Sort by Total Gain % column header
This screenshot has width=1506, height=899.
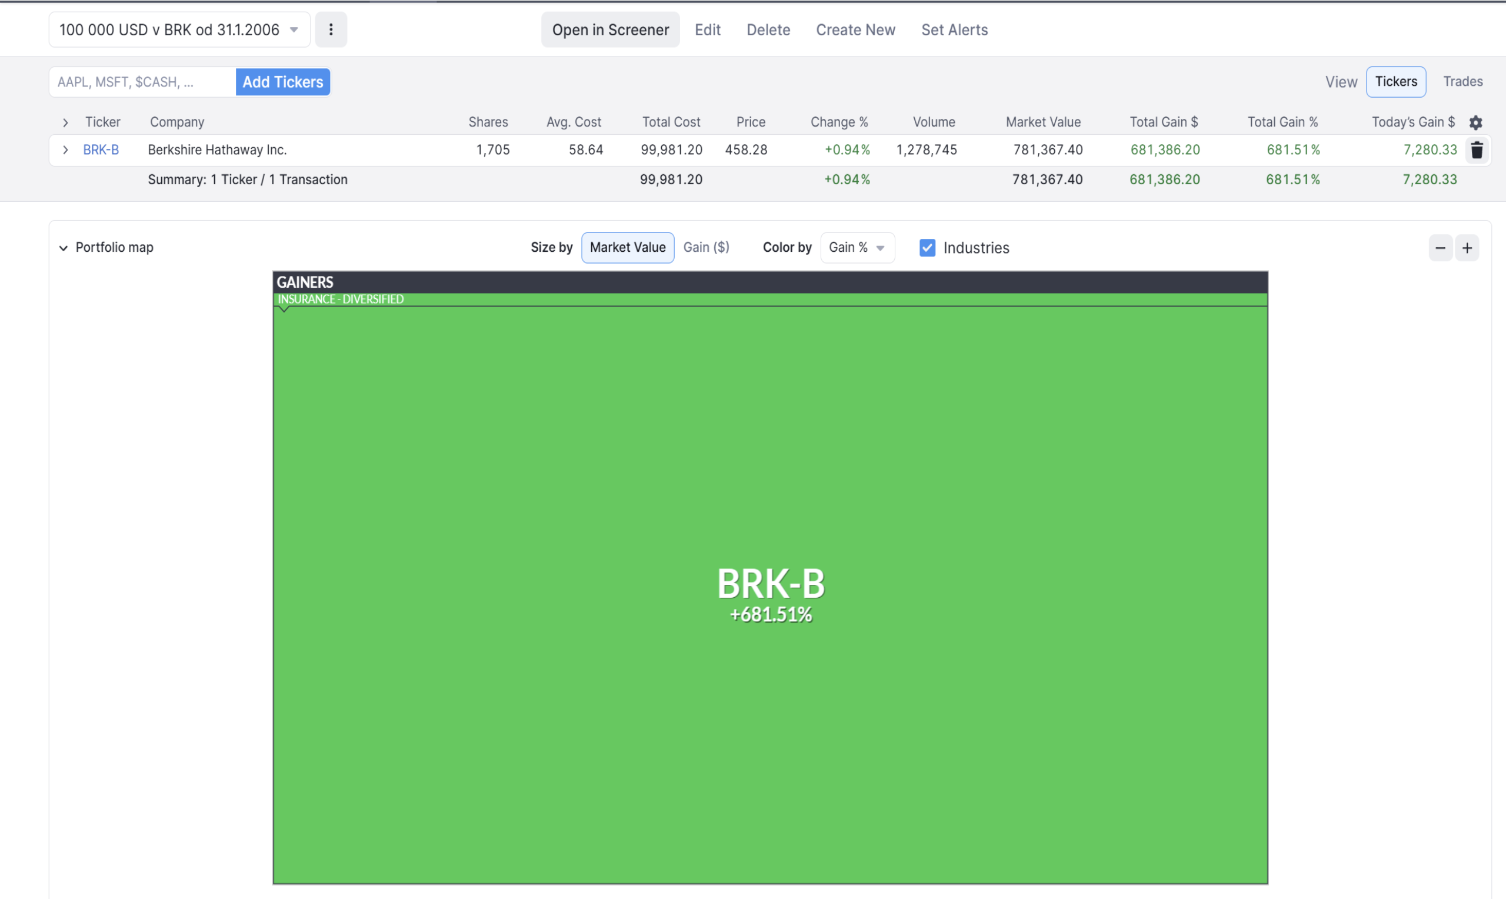tap(1282, 122)
